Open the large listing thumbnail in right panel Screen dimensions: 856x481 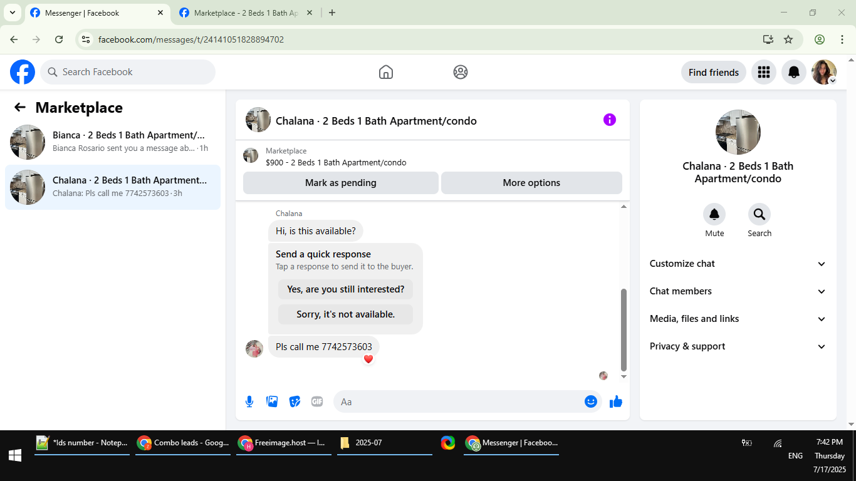coord(738,132)
